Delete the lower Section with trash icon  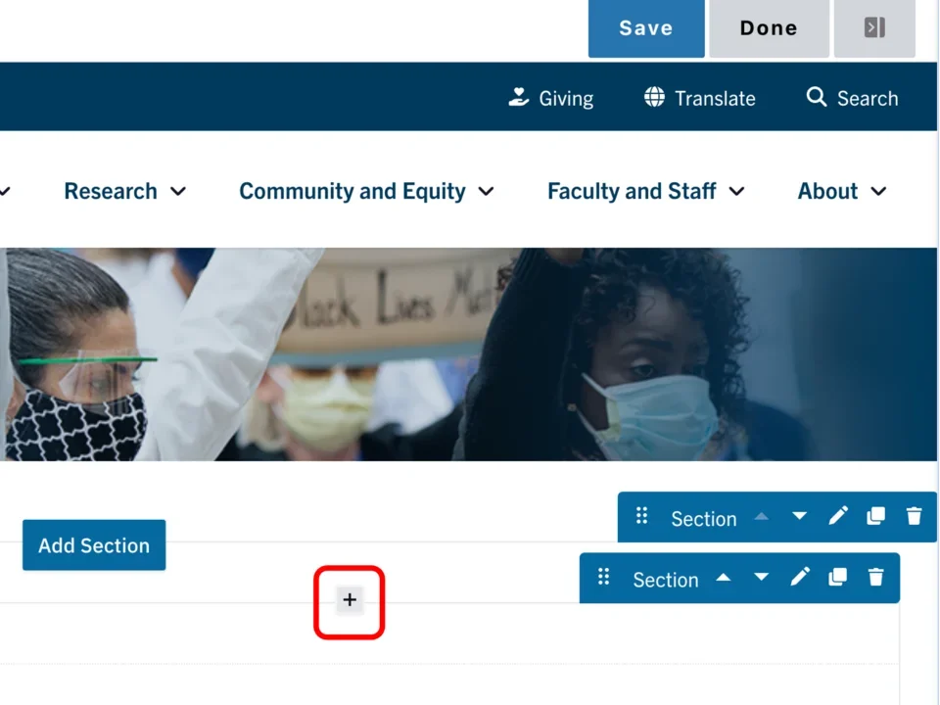pos(875,578)
